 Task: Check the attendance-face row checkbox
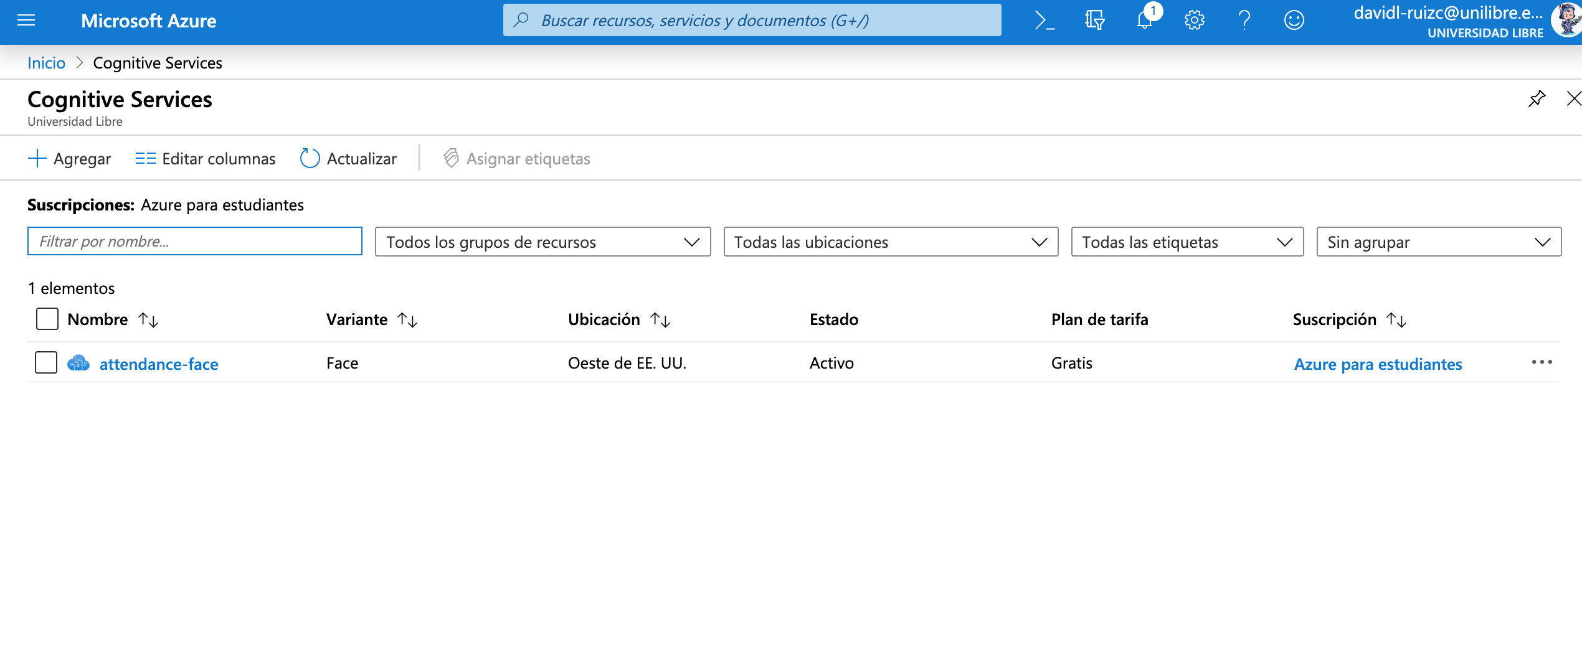[x=46, y=362]
